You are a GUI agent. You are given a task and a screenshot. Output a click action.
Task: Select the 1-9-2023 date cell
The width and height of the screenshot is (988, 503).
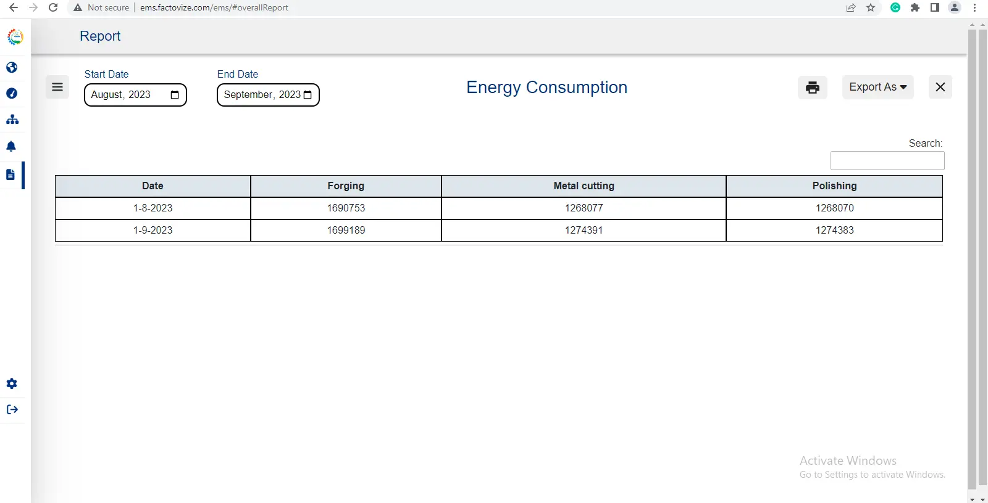click(153, 231)
